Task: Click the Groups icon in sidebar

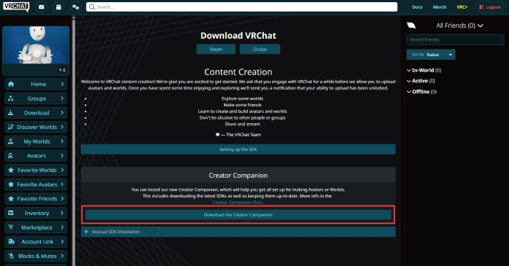Action: click(11, 98)
